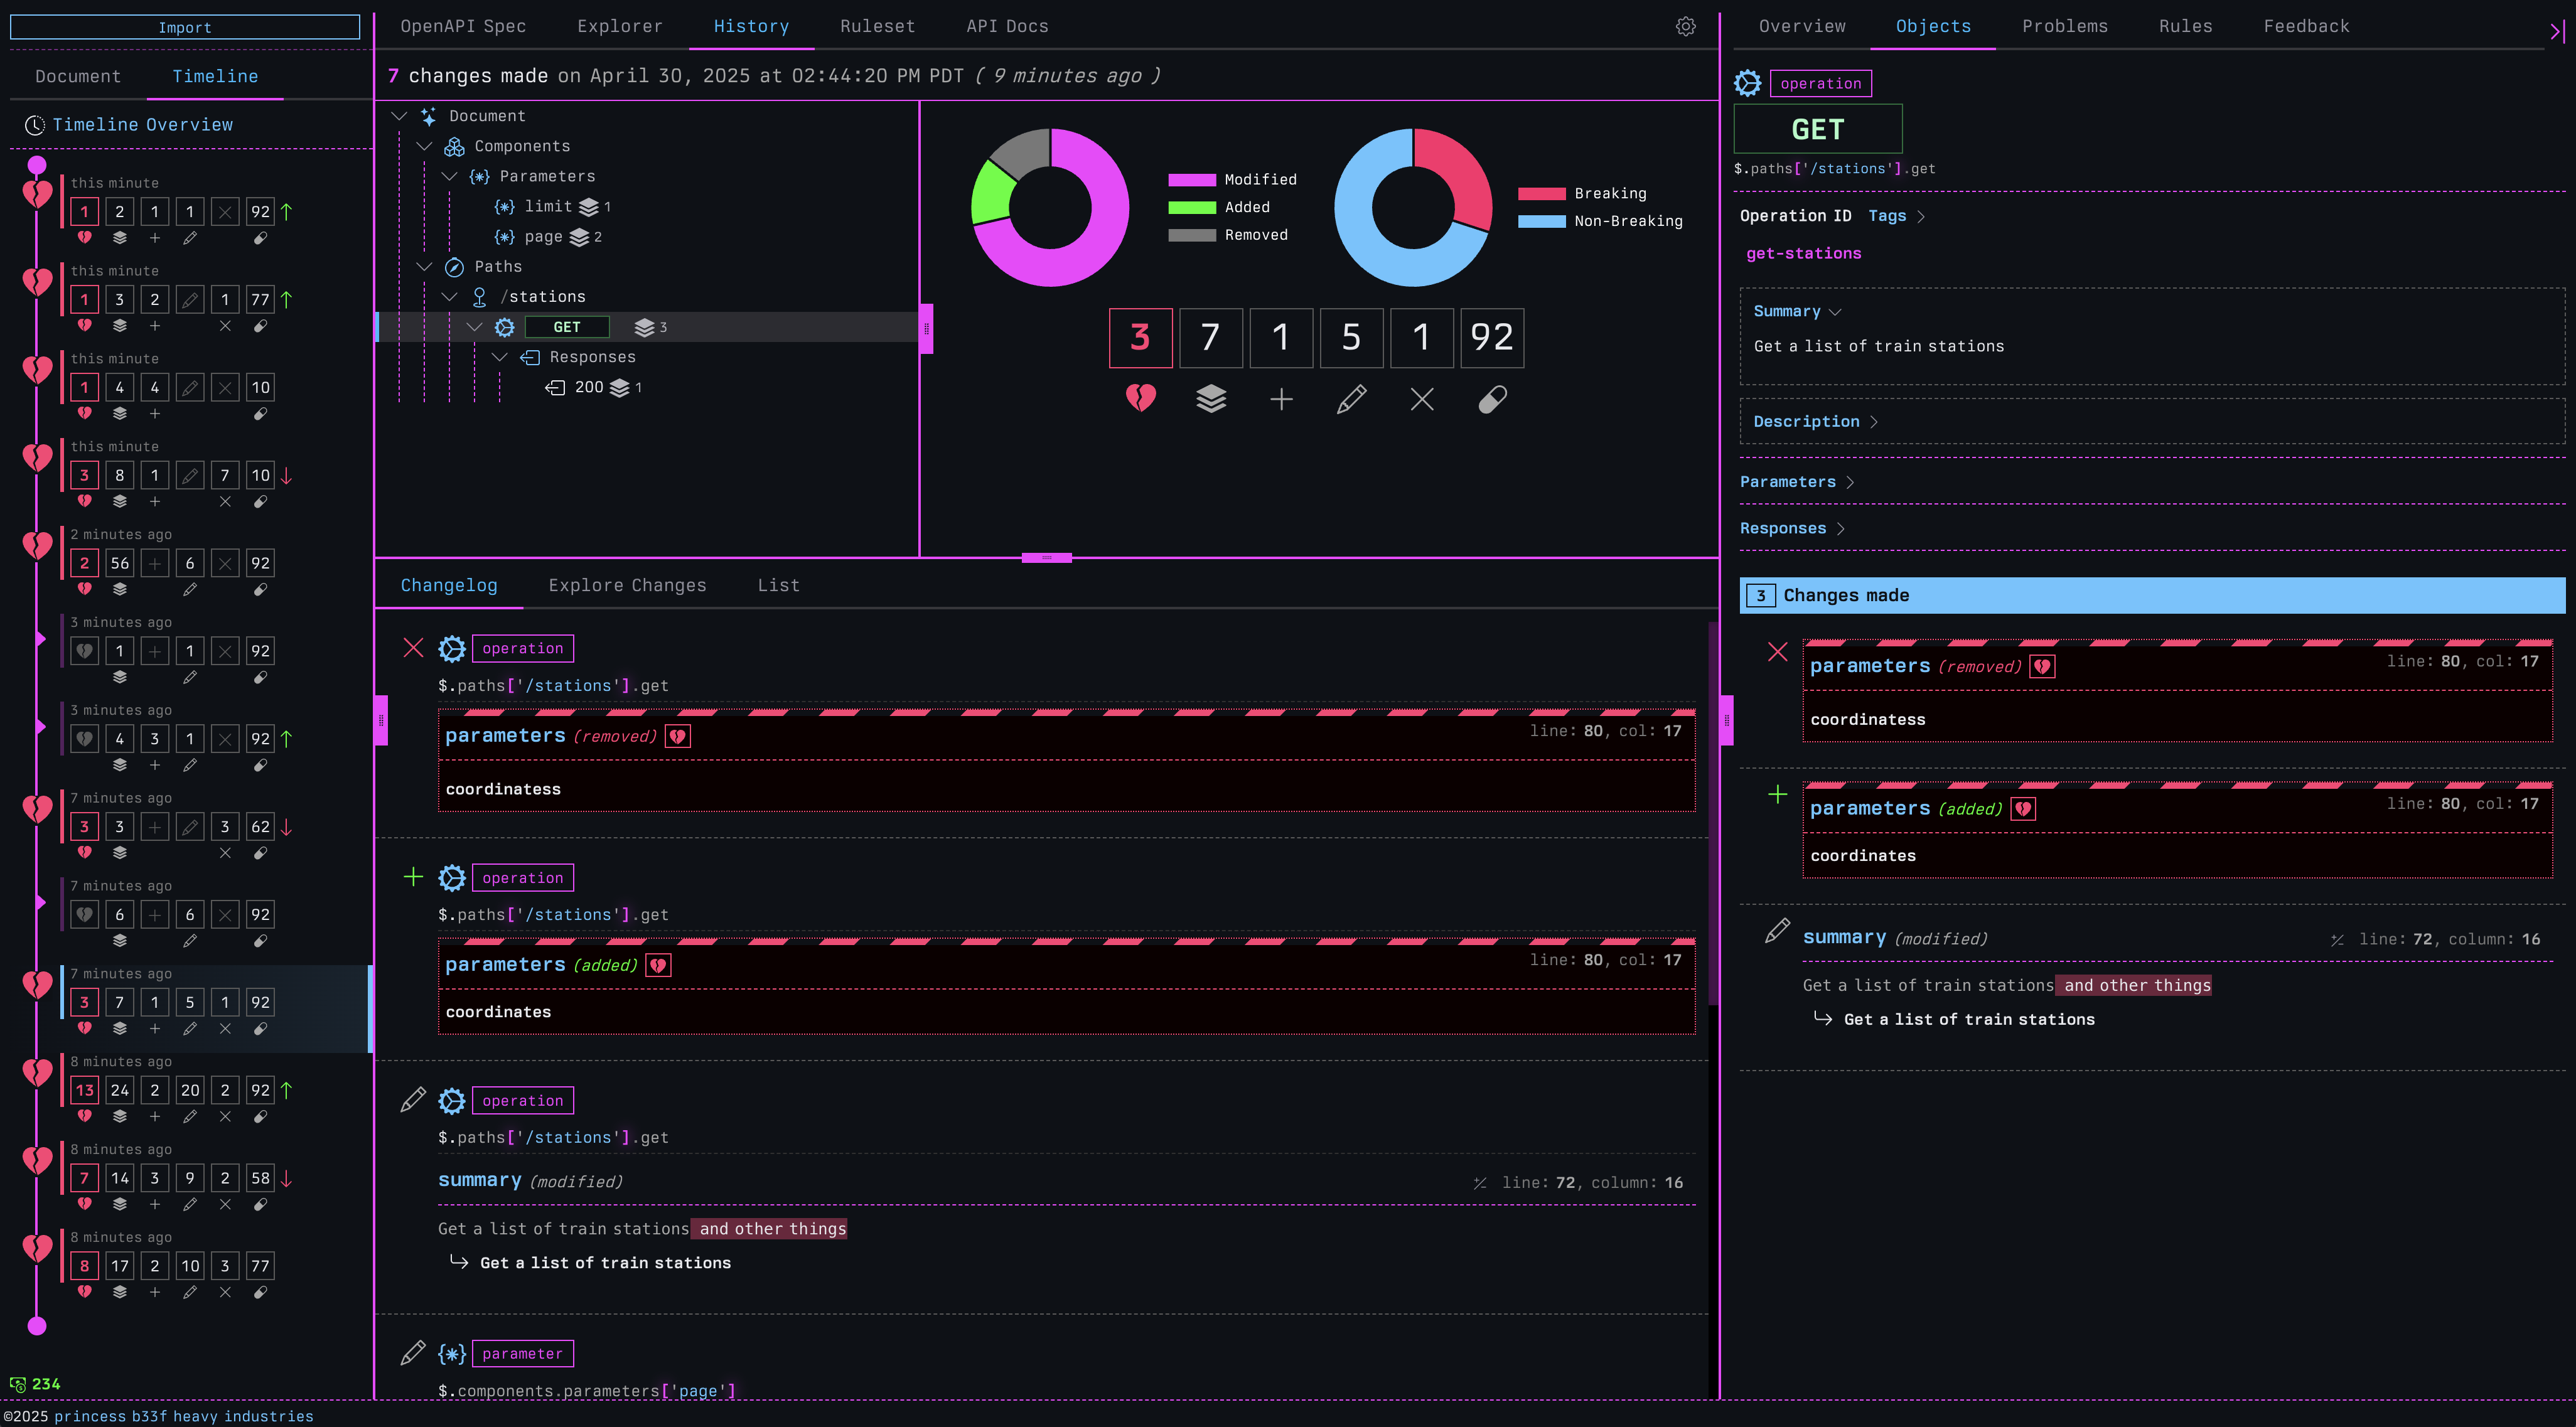Viewport: 2576px width, 1427px height.
Task: Open the Feedback tab
Action: [2306, 27]
